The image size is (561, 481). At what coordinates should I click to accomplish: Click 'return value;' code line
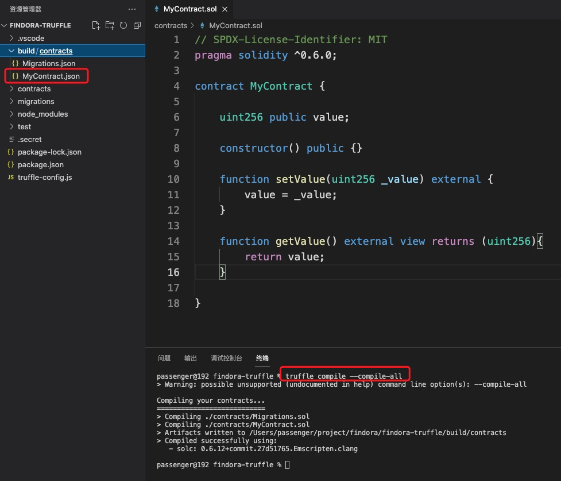[284, 257]
